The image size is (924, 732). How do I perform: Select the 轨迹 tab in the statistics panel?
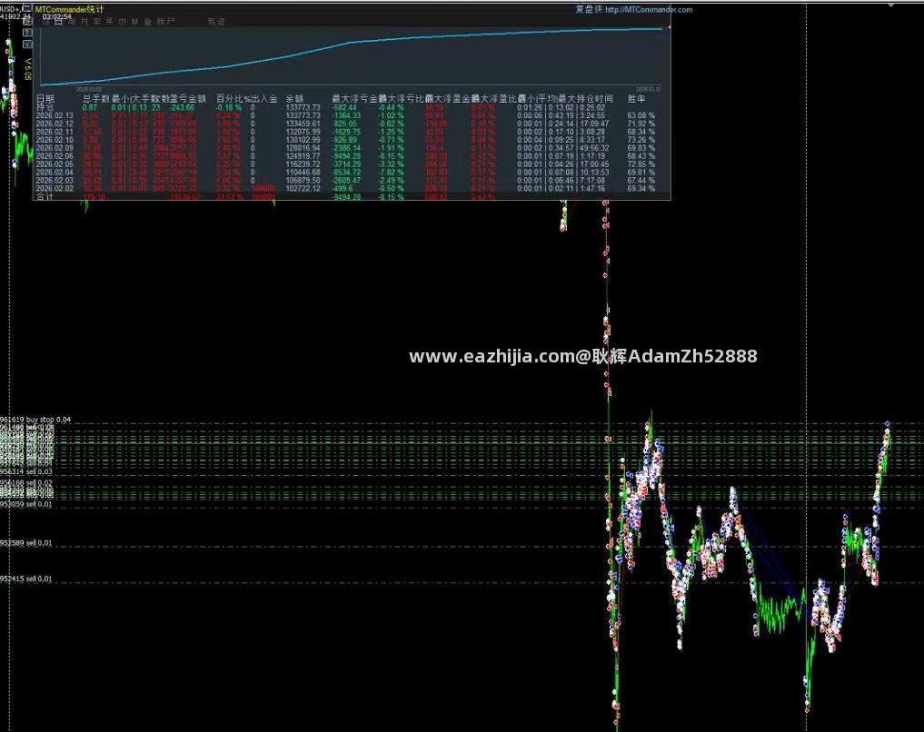point(216,21)
